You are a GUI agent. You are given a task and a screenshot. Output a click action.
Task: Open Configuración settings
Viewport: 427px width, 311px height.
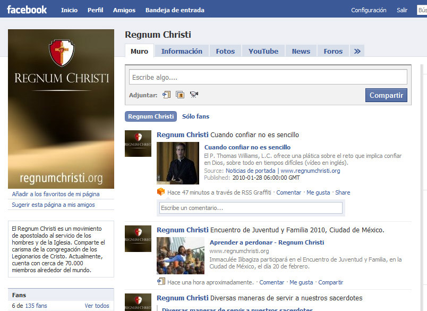pyautogui.click(x=369, y=10)
